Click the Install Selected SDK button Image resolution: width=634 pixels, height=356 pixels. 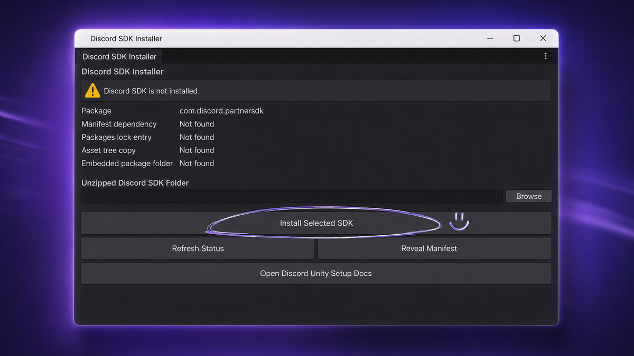[316, 223]
